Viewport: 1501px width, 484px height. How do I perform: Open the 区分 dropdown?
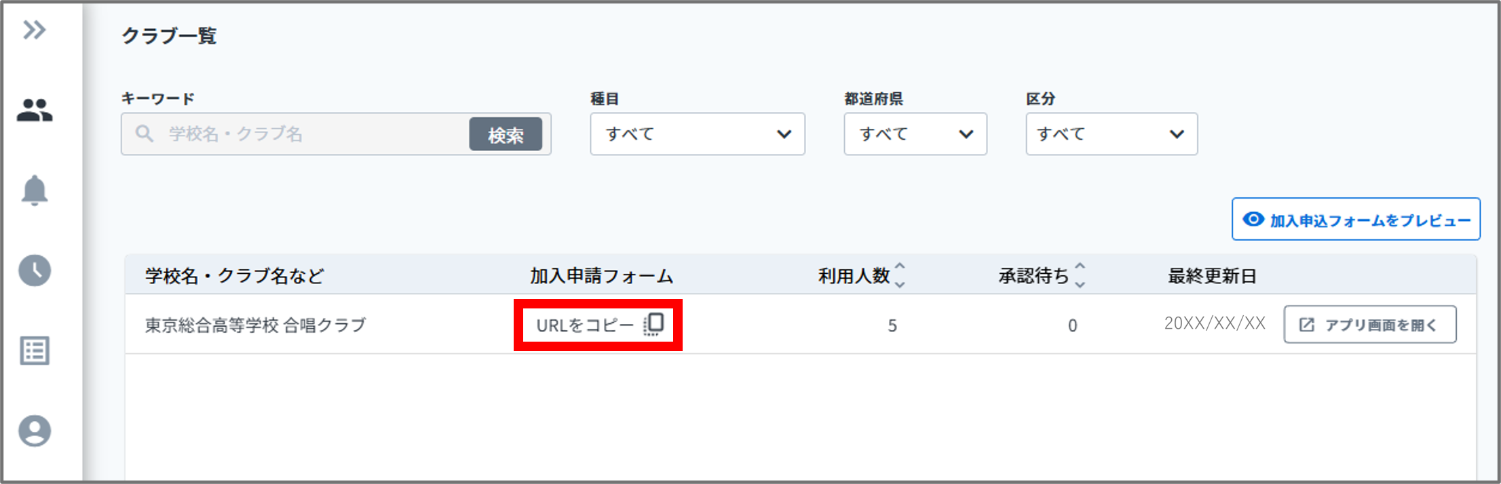1111,134
